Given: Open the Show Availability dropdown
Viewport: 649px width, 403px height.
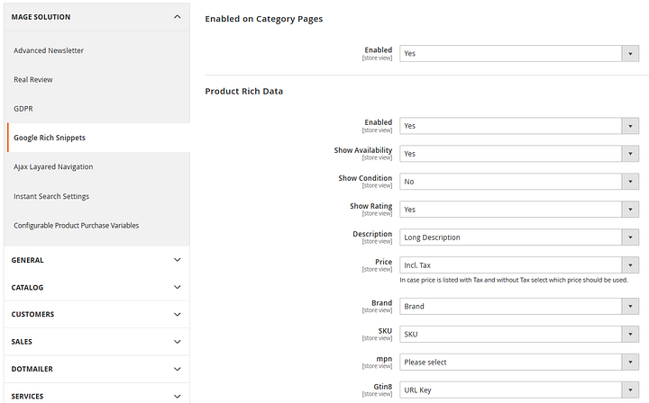Looking at the screenshot, I should (519, 154).
